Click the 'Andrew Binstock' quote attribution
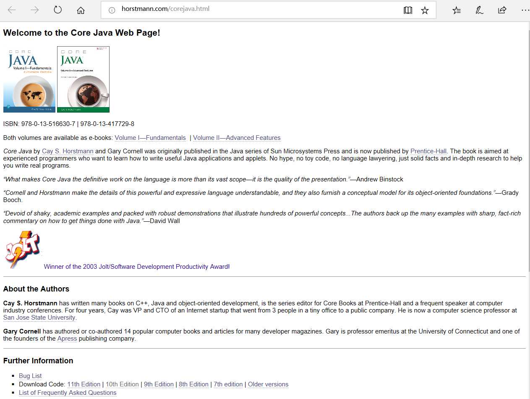The width and height of the screenshot is (530, 399). [380, 179]
